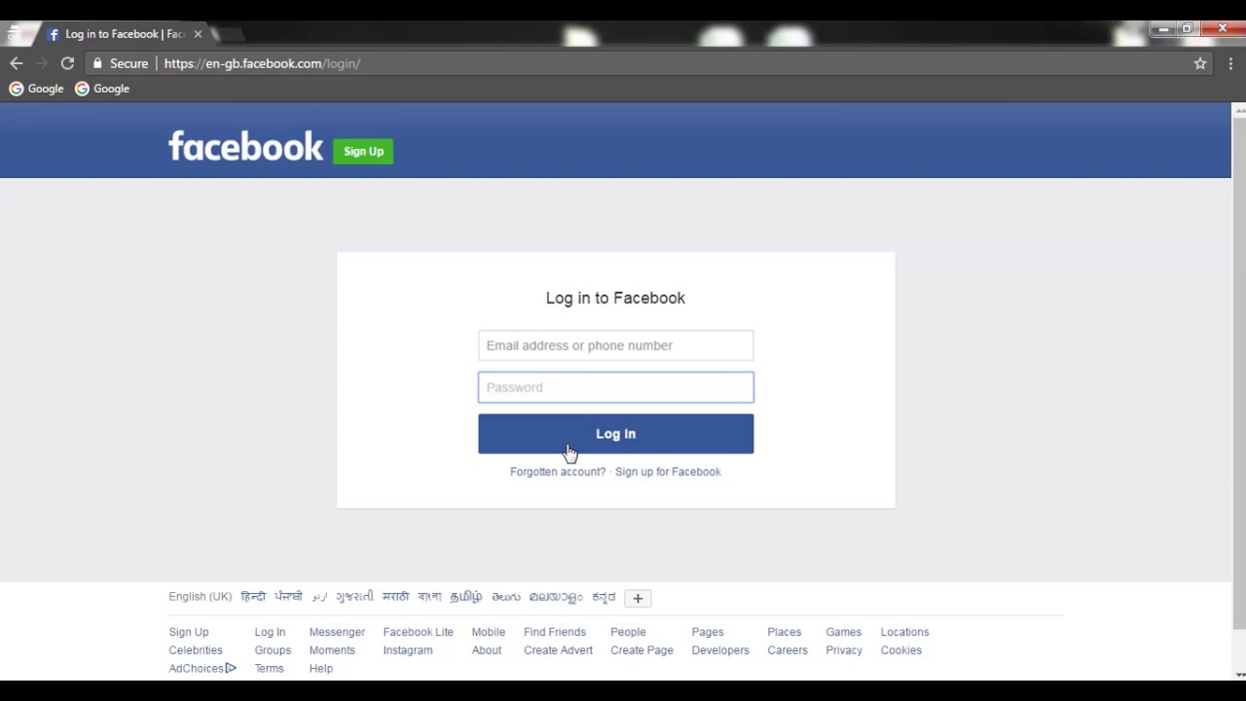Open Pages footer link
The height and width of the screenshot is (701, 1246).
708,632
